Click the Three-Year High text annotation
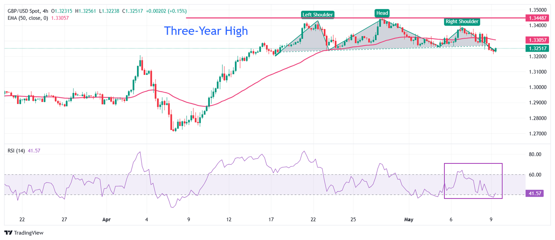Screen dimensions: 555x240 pyautogui.click(x=206, y=31)
